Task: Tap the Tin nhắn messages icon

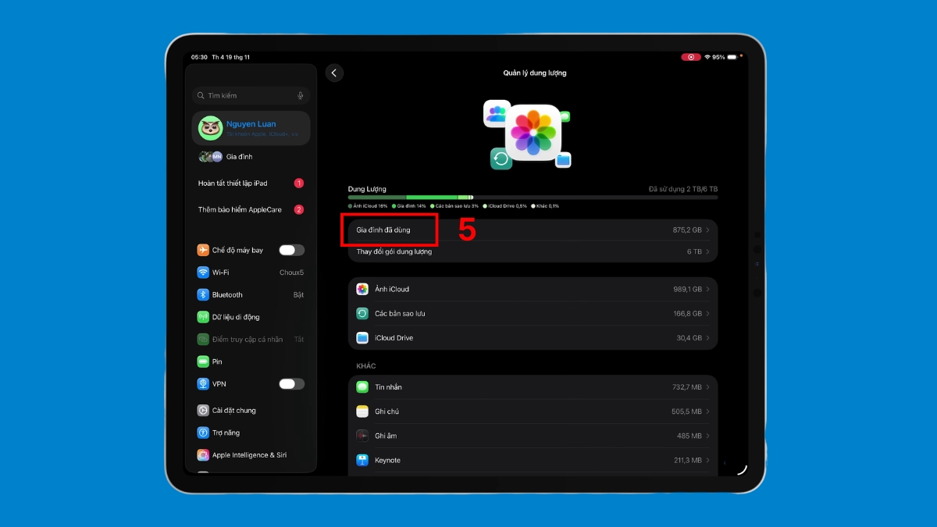Action: (x=362, y=387)
